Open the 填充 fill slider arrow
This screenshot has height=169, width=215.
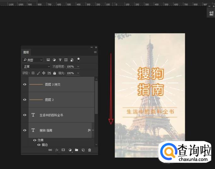(x=78, y=73)
